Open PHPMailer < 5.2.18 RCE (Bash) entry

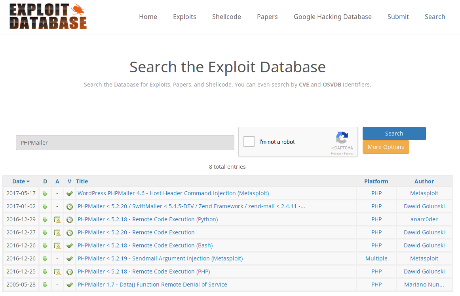coord(145,245)
